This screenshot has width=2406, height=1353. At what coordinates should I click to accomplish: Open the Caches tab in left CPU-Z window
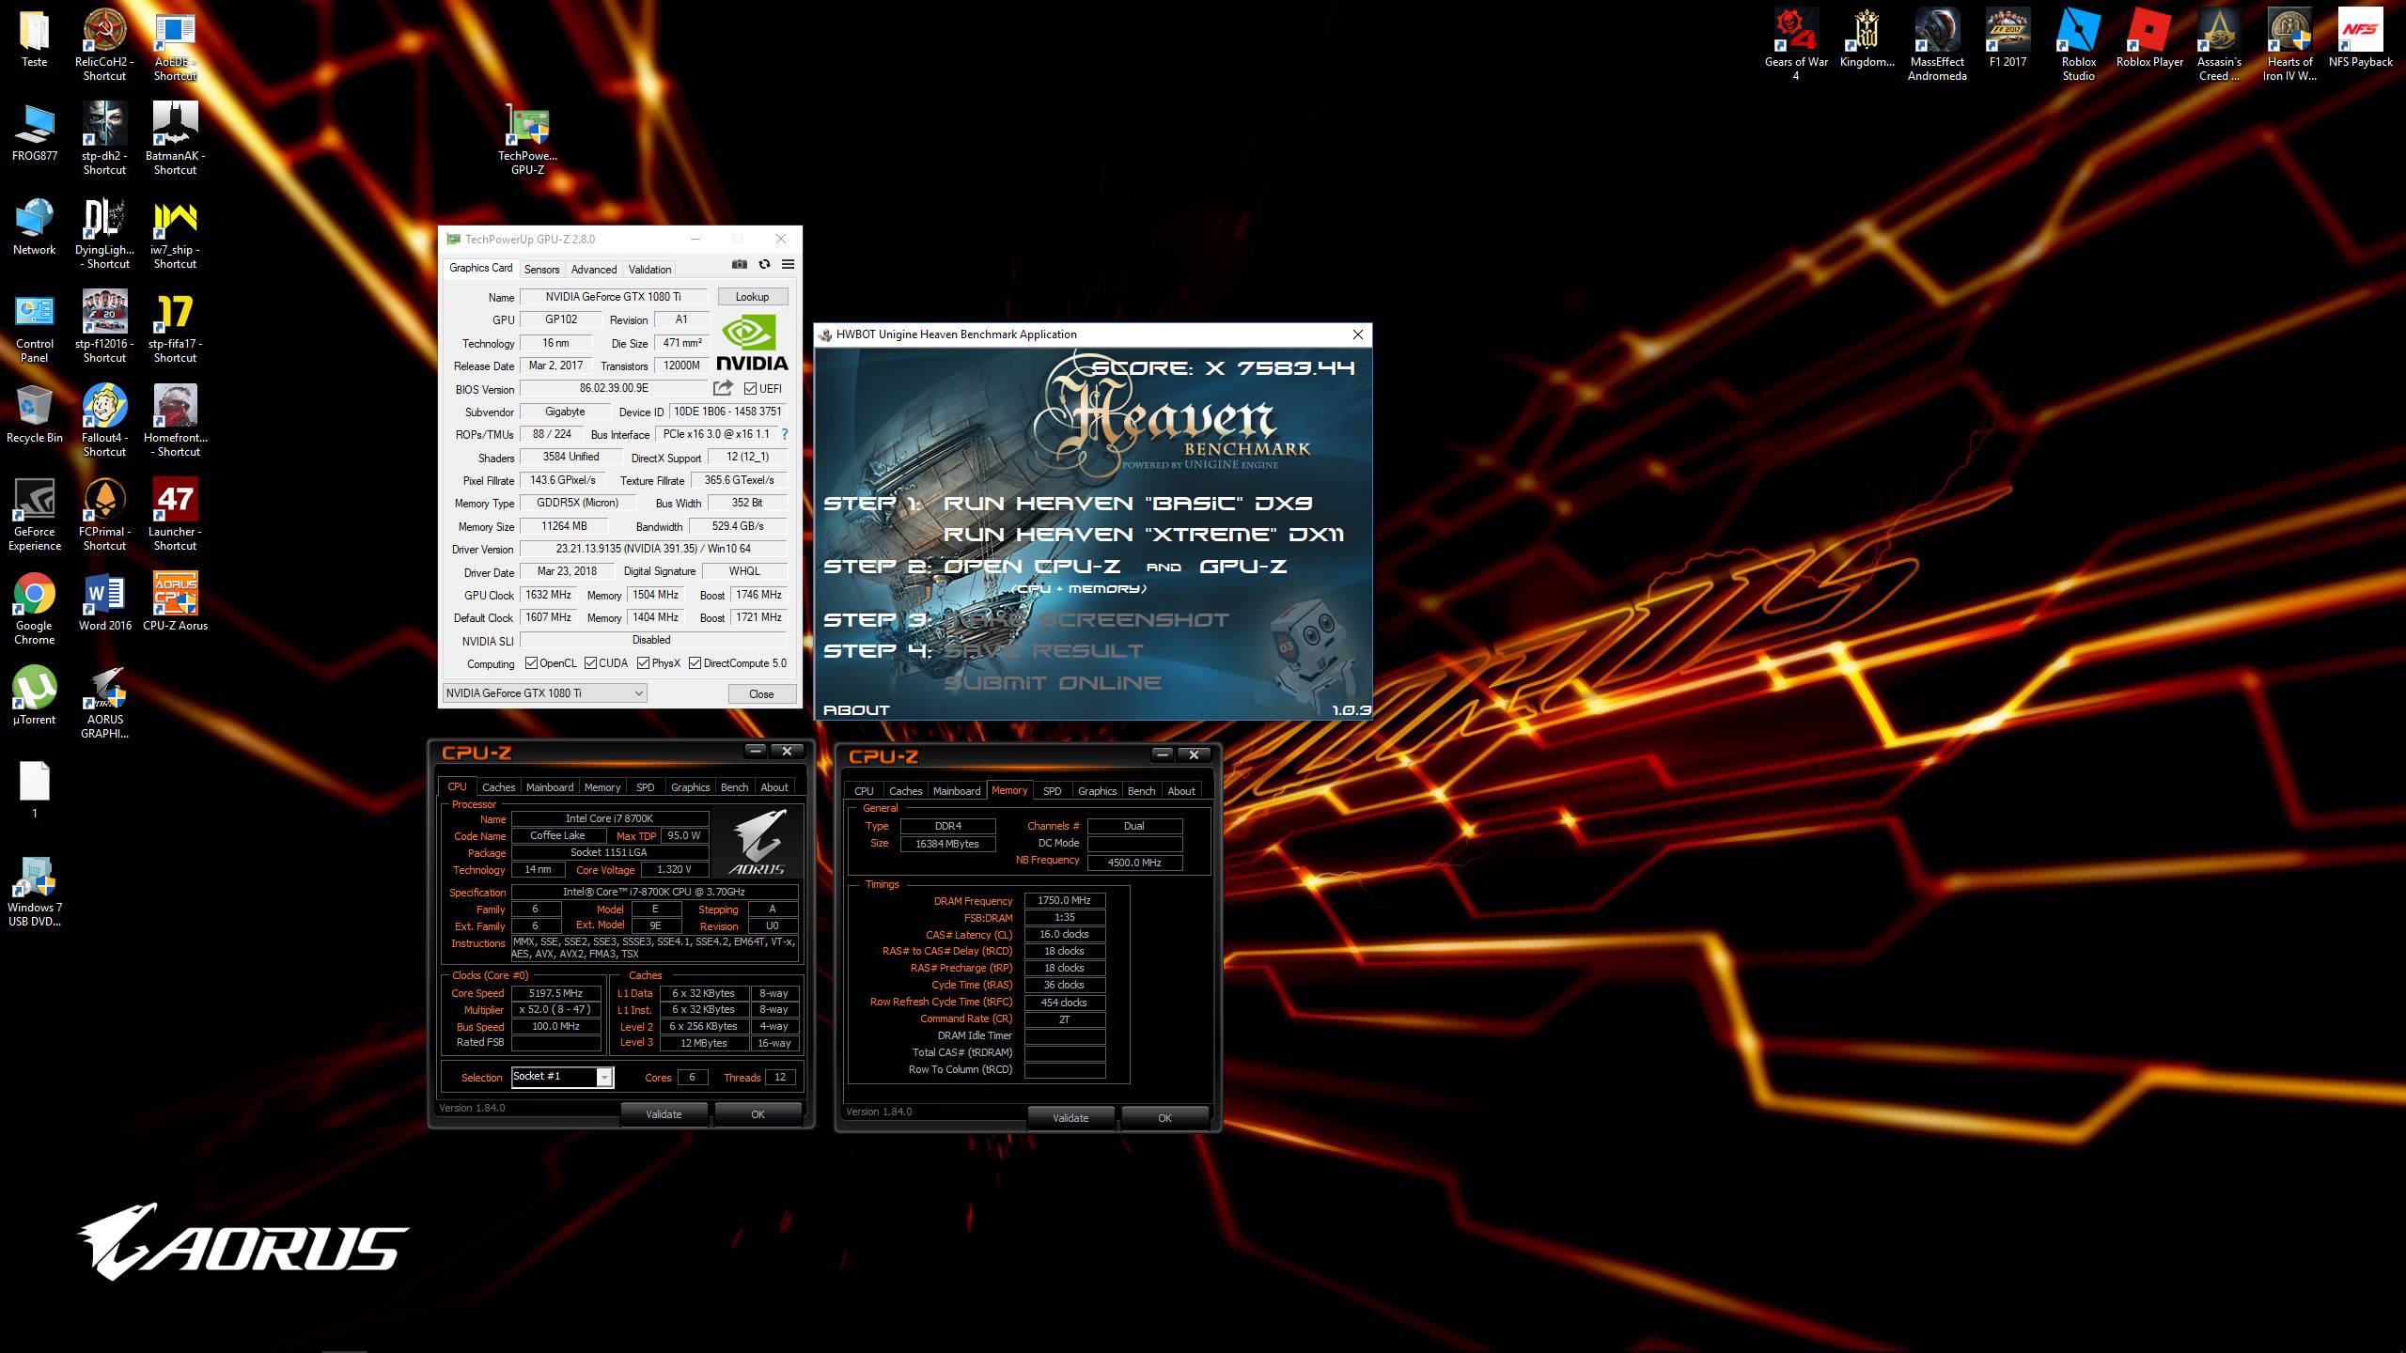(498, 787)
